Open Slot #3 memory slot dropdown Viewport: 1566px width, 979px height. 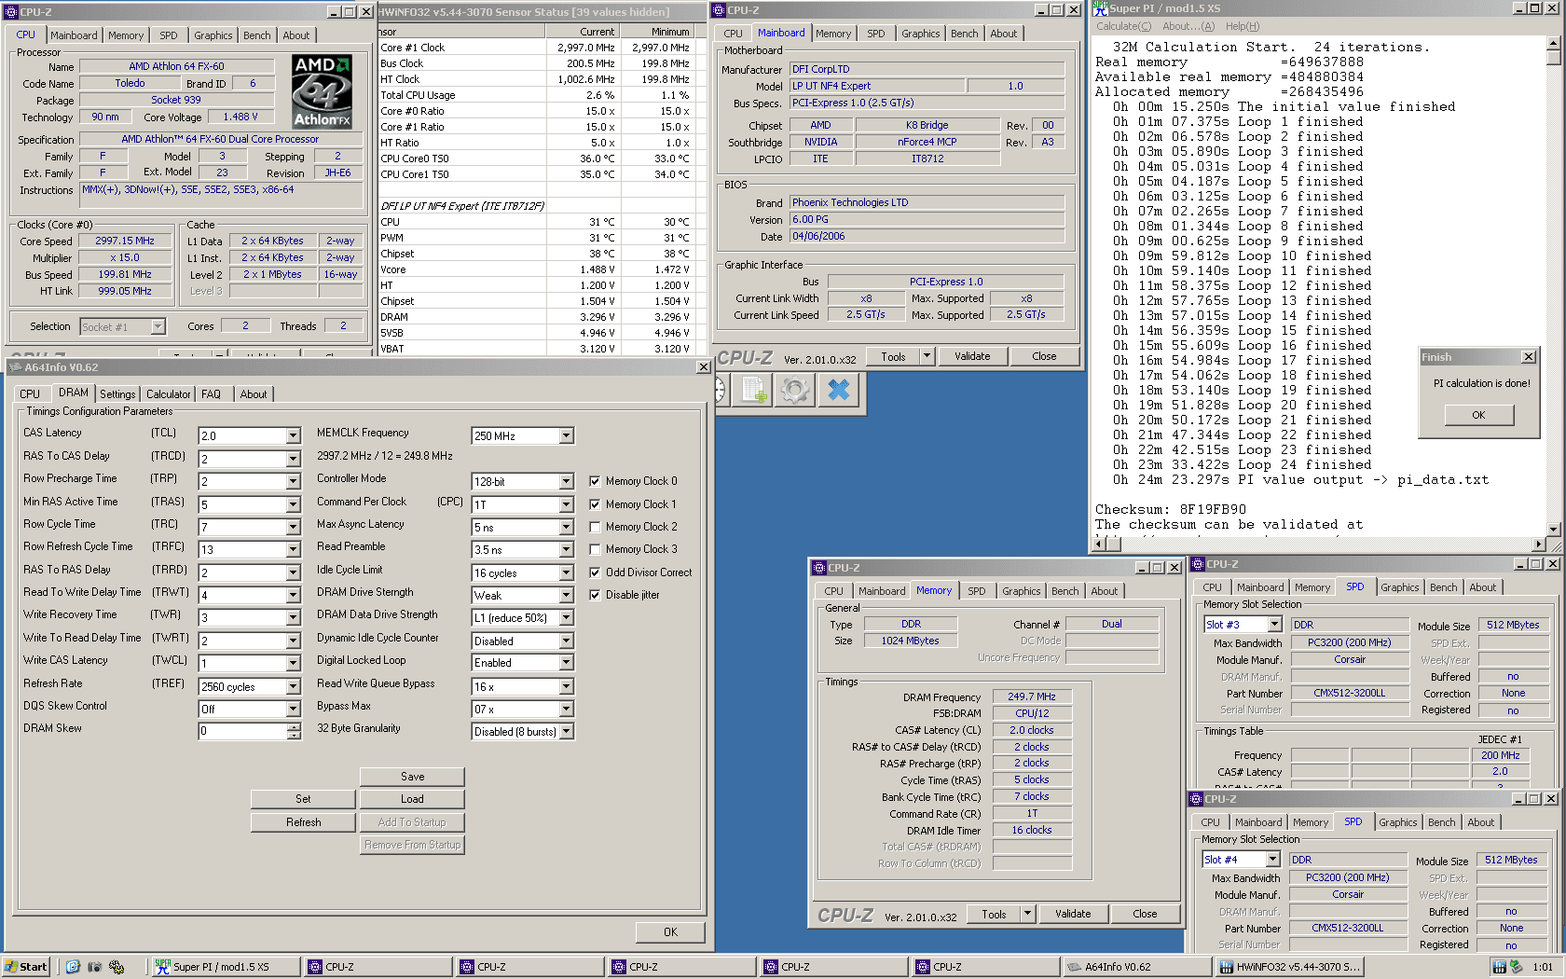click(x=1274, y=625)
